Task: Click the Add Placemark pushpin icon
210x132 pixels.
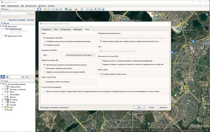Action: coord(45,9)
